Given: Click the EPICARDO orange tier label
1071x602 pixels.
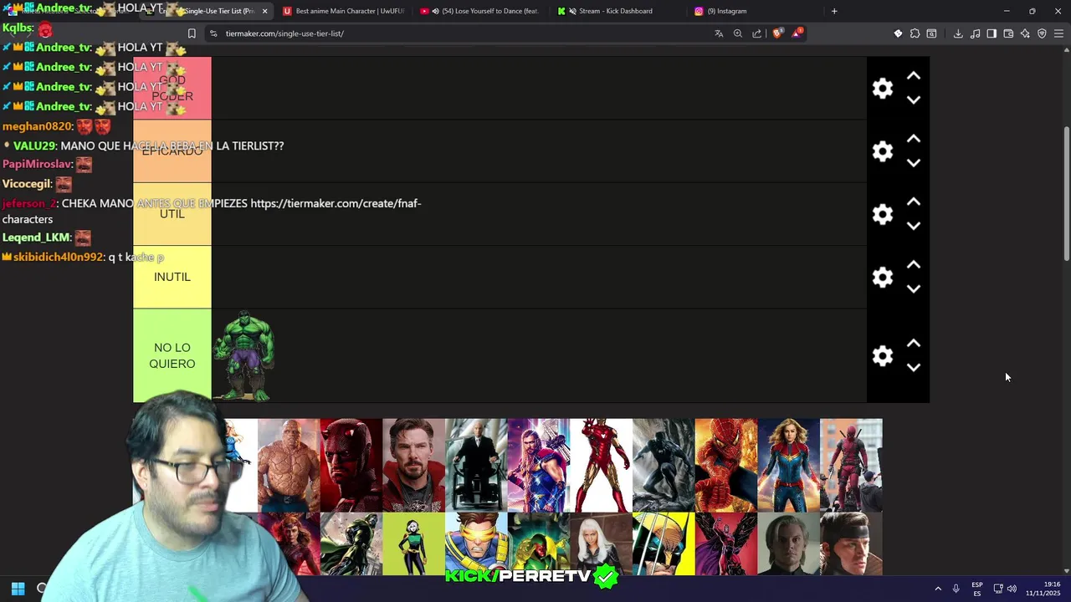Looking at the screenshot, I should 172,151.
